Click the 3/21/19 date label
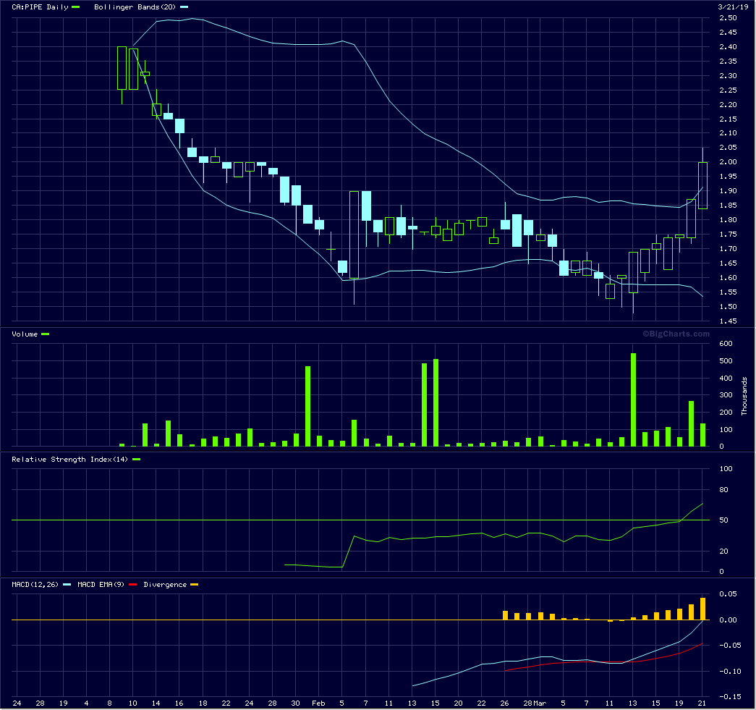 (x=732, y=7)
